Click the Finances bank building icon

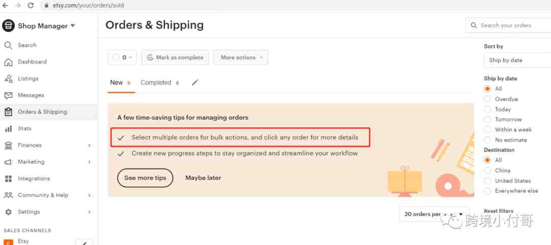(x=8, y=145)
